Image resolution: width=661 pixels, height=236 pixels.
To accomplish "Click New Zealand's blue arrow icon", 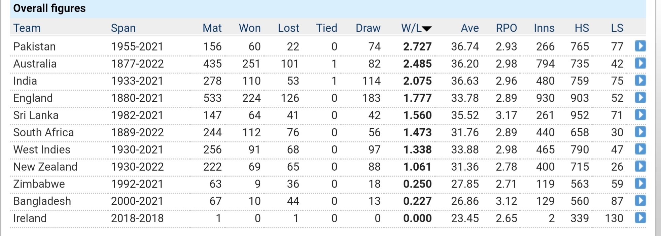I will coord(640,166).
